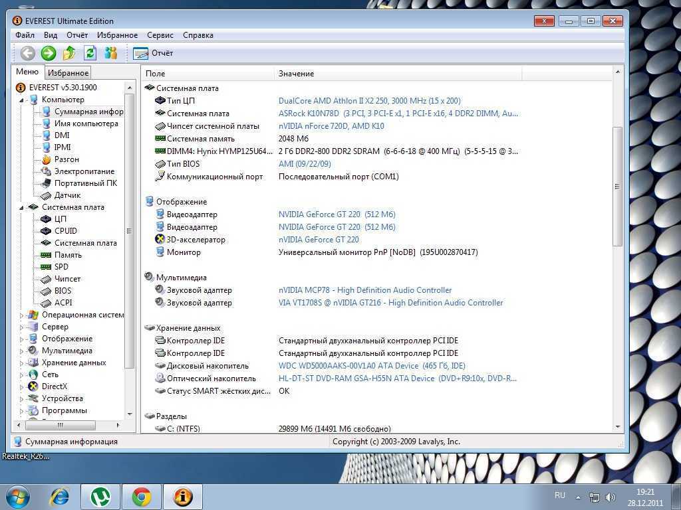The image size is (681, 510).
Task: Click the Электропитание icon in tree
Action: (46, 171)
